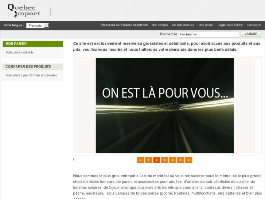This screenshot has height=199, width=265.
Task: Click the MON PANIER sidebar header
Action: (x=33, y=44)
